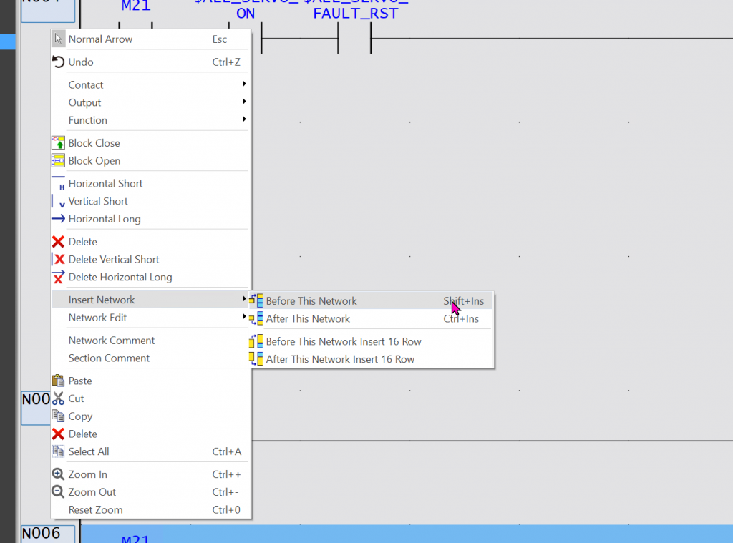
Task: Click the Delete Vertical Short icon
Action: [58, 260]
